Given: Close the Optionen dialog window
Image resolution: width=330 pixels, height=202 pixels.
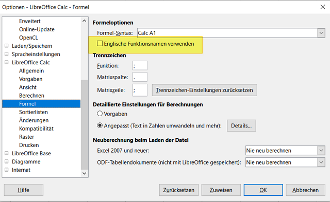Looking at the screenshot, I should click(323, 7).
